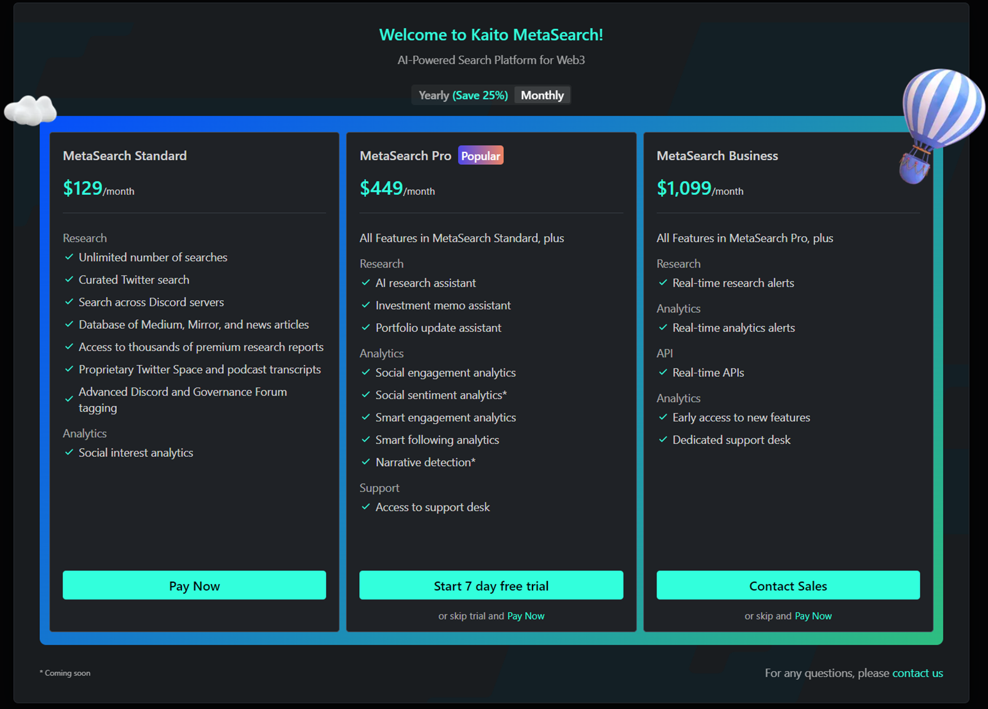Click 'Dedicated support desk' feature text

(732, 440)
